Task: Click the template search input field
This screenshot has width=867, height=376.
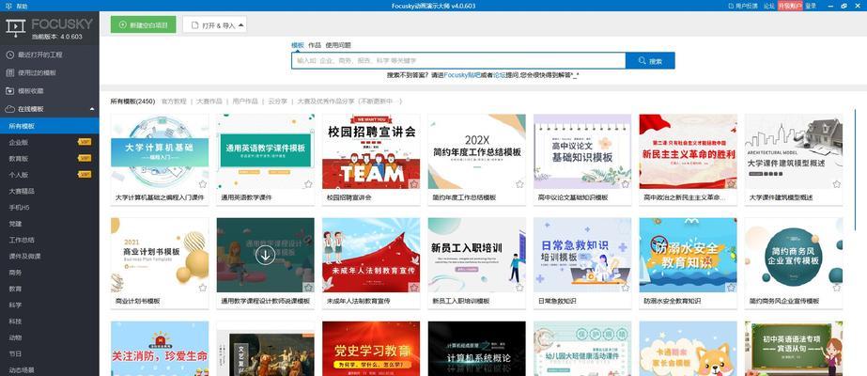Action: tap(458, 61)
